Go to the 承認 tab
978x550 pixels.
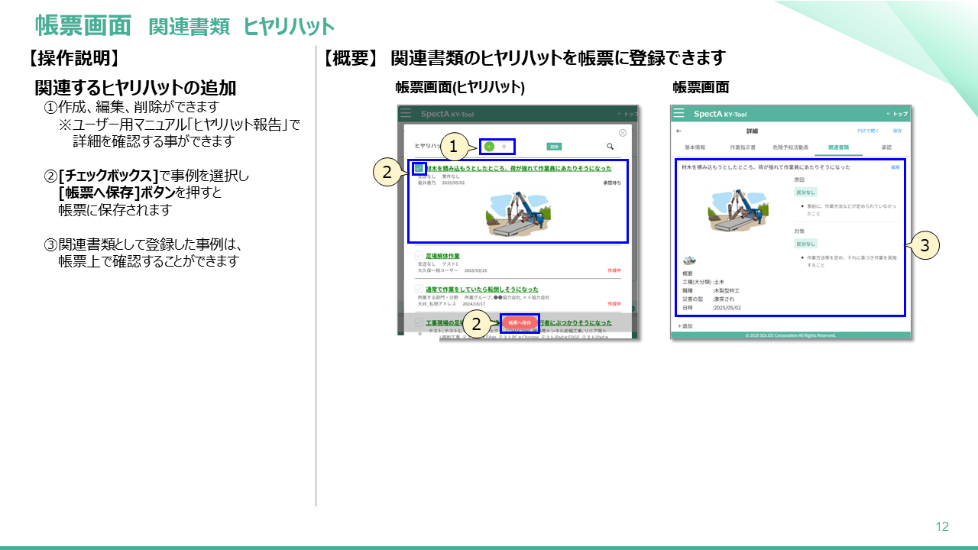click(886, 147)
